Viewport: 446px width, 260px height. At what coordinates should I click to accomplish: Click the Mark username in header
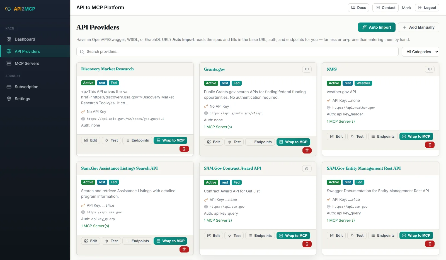coord(406,8)
